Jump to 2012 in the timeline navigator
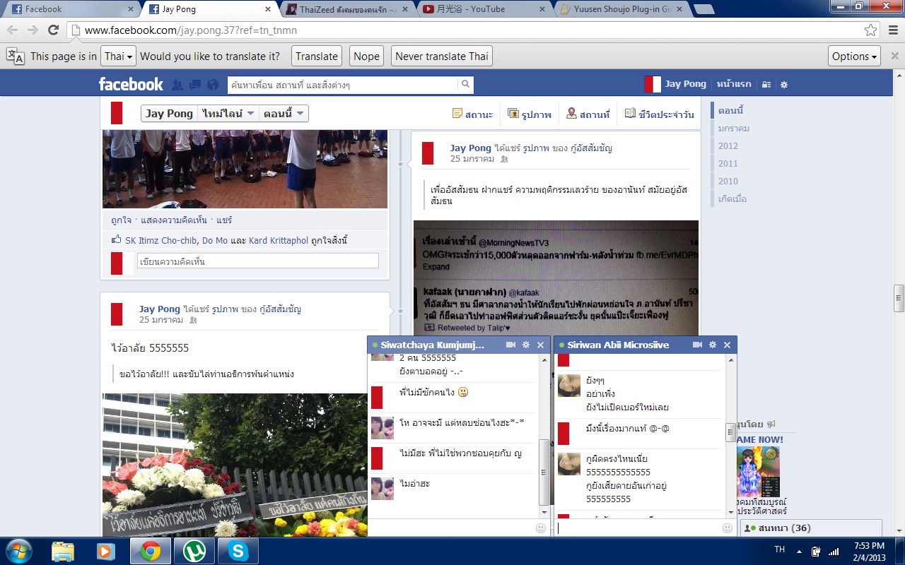This screenshot has width=905, height=565. click(728, 146)
